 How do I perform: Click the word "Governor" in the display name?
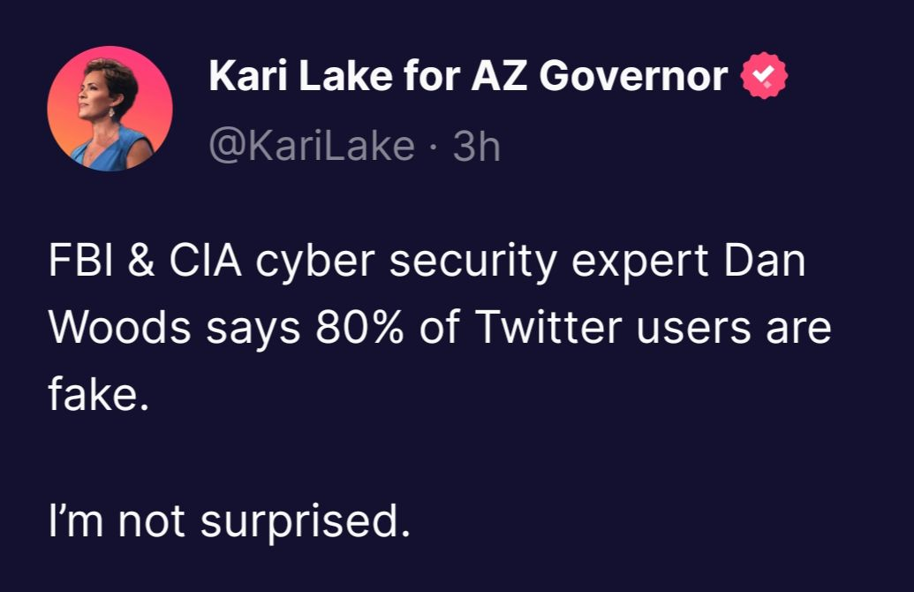(633, 78)
